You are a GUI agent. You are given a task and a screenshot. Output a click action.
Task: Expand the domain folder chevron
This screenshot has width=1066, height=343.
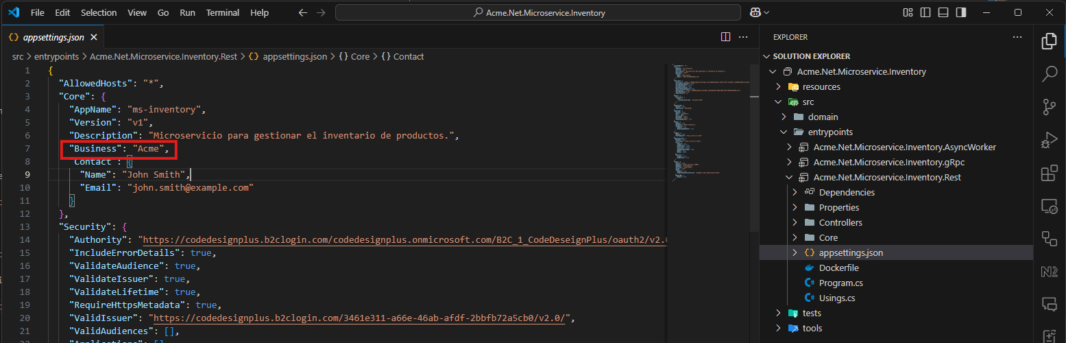click(x=784, y=117)
